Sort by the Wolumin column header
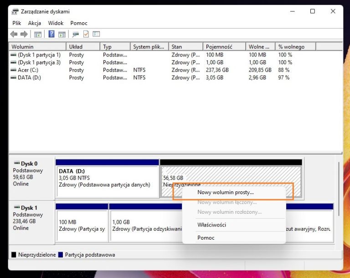The width and height of the screenshot is (350, 278). 37,46
